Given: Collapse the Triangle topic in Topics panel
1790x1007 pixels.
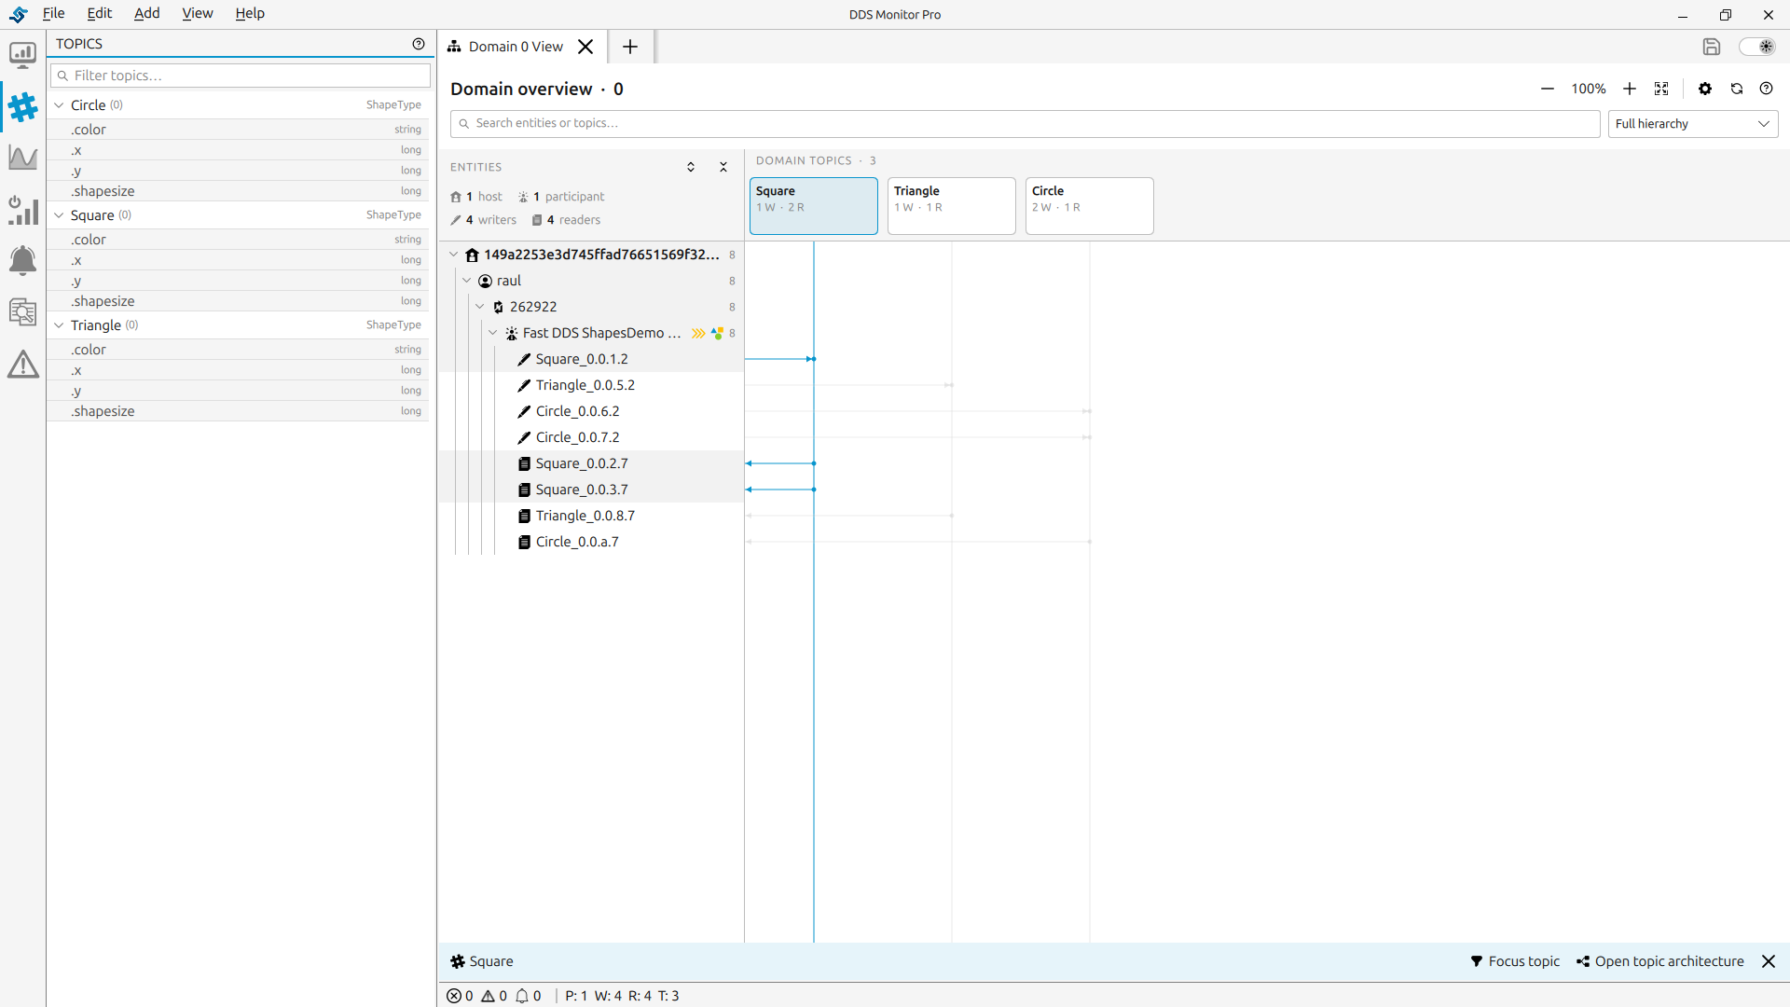Looking at the screenshot, I should [x=59, y=325].
